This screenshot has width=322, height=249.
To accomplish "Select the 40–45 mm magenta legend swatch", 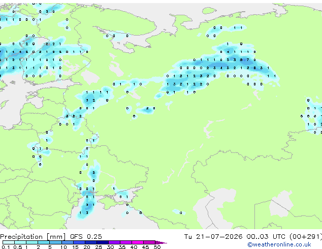I will 138,242.
